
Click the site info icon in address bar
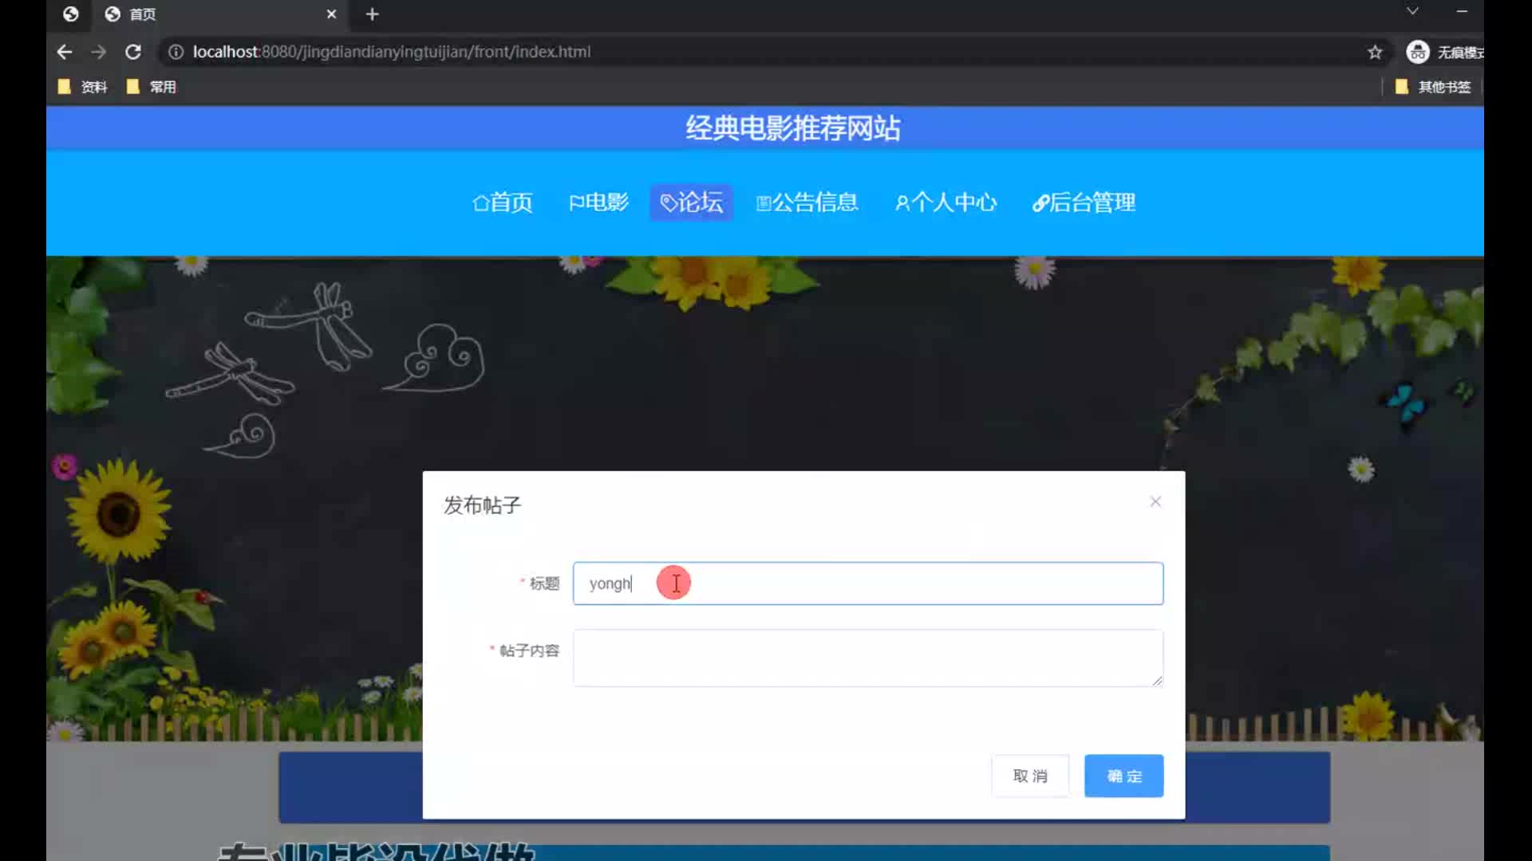[x=176, y=52]
